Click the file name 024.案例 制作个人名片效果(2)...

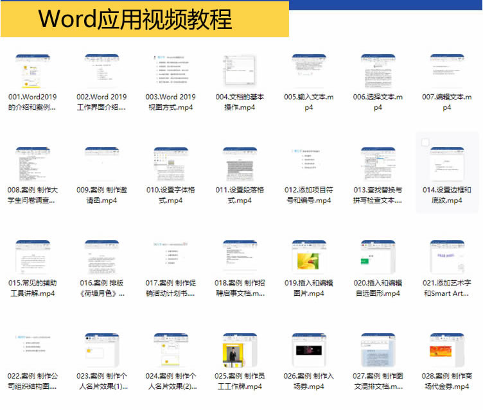coord(171,380)
